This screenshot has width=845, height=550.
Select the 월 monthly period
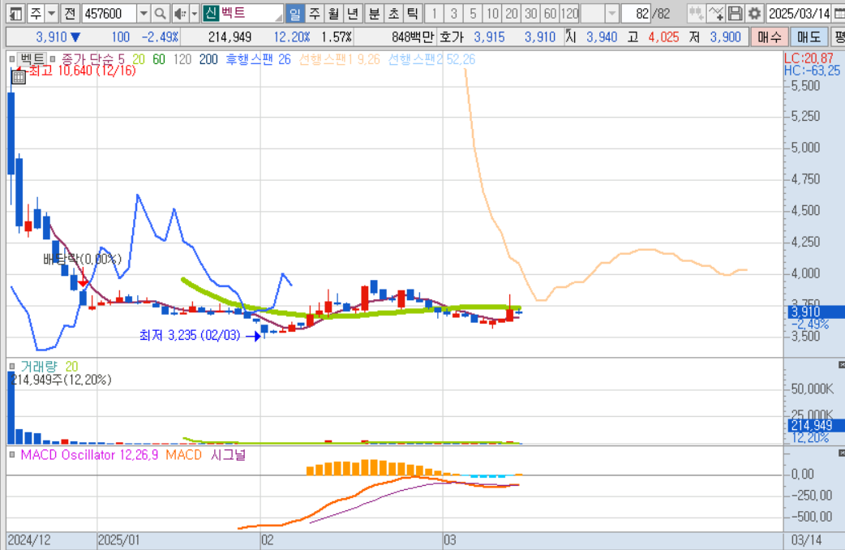pos(333,13)
